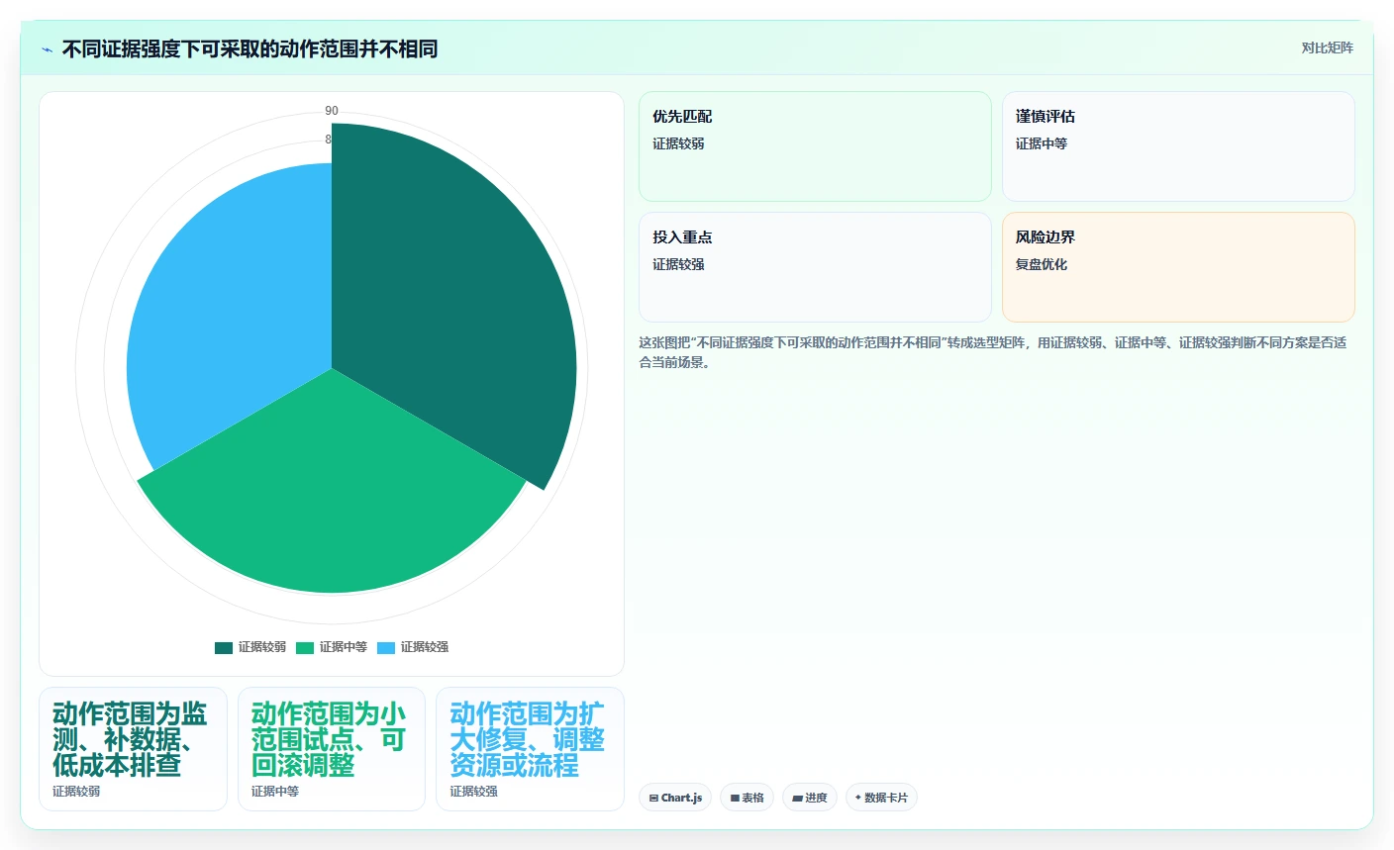
Task: Toggle the 证据较弱 legend entry
Action: coord(250,647)
